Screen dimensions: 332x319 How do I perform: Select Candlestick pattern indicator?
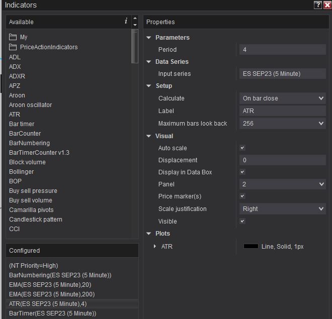(x=36, y=220)
